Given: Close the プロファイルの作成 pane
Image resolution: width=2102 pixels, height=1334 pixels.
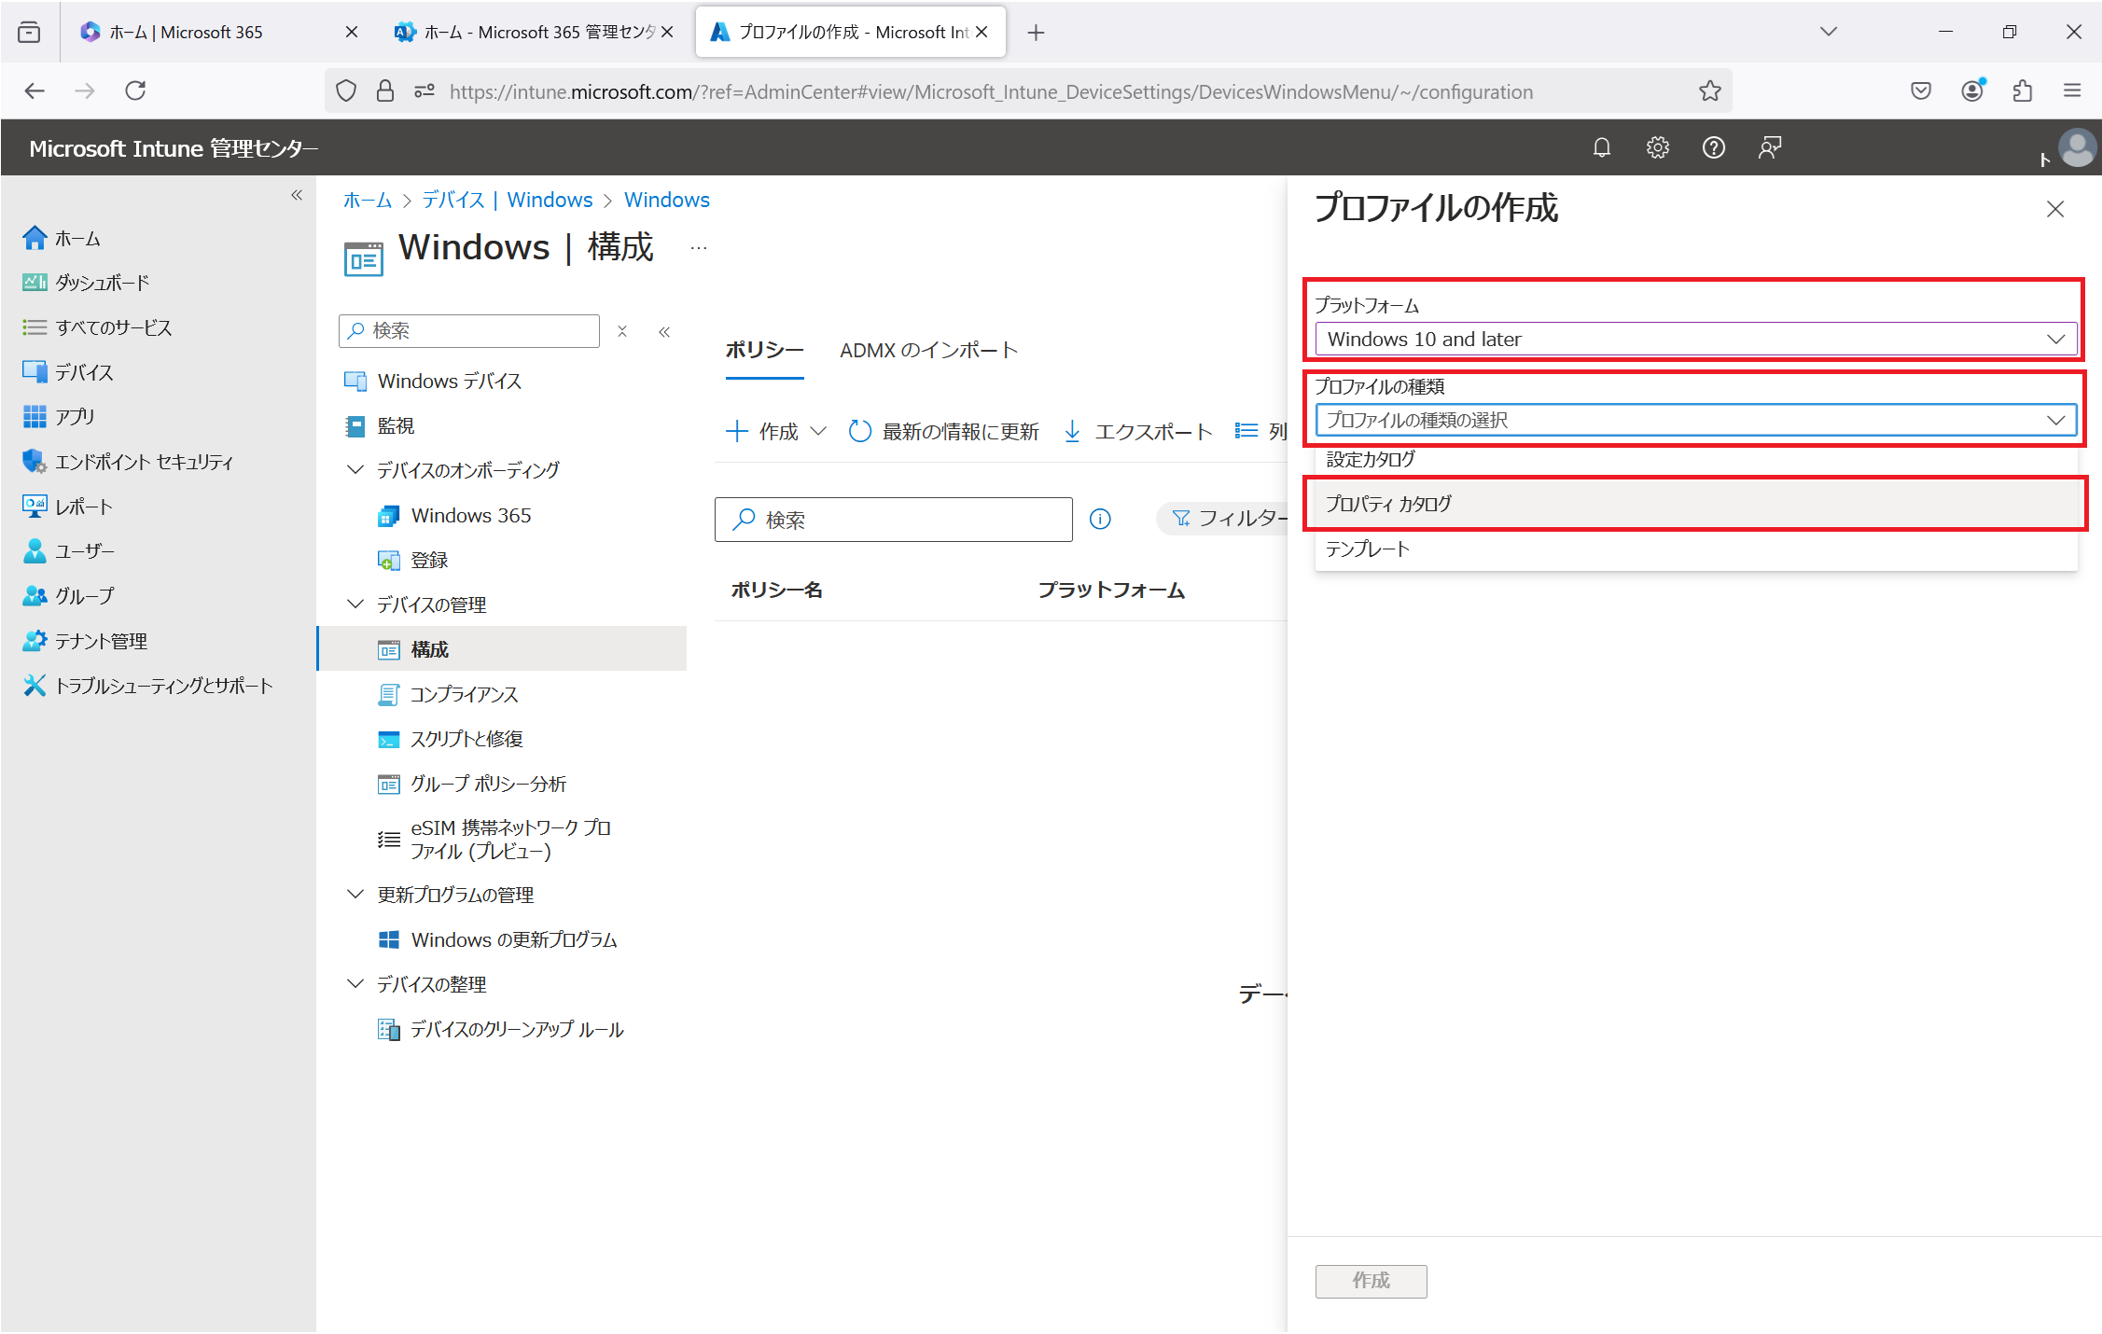Looking at the screenshot, I should tap(2055, 209).
